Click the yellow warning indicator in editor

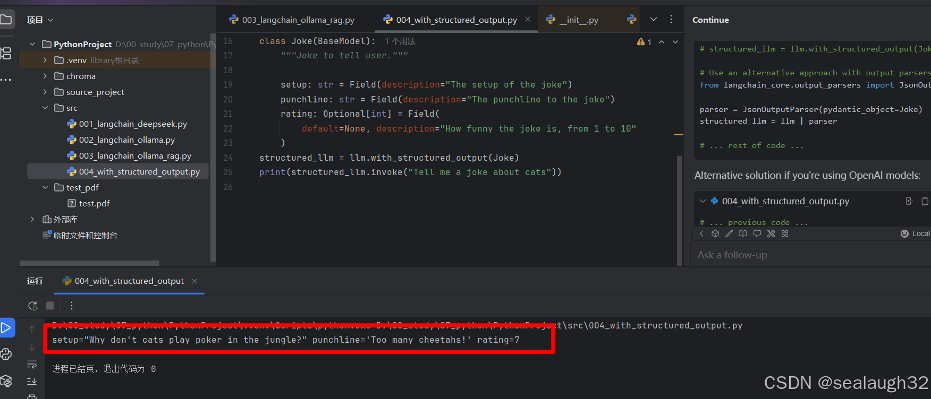[644, 42]
